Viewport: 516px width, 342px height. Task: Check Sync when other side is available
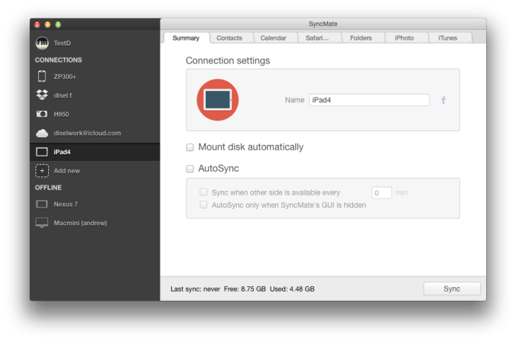pyautogui.click(x=203, y=192)
